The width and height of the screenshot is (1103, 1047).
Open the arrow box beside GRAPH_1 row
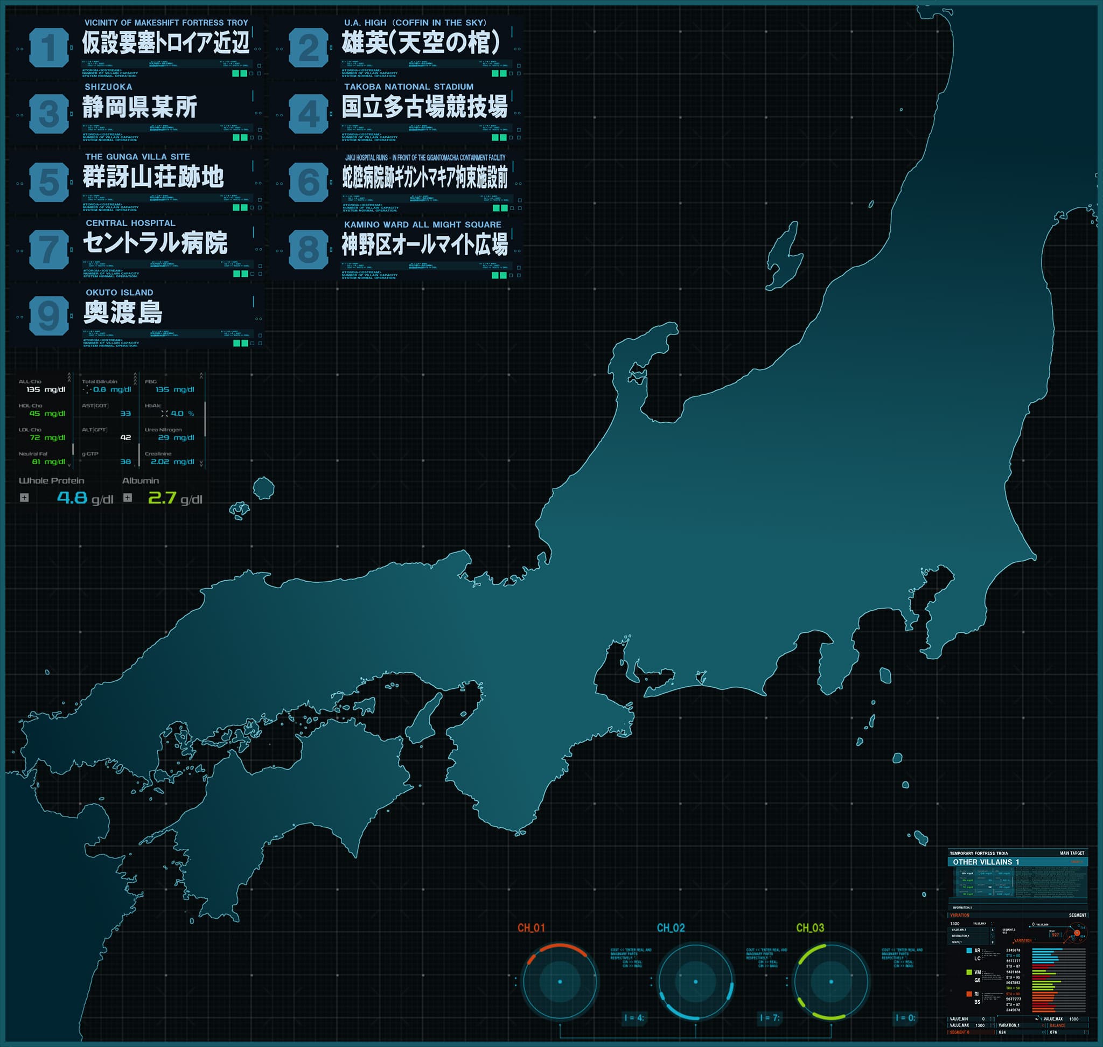(993, 943)
